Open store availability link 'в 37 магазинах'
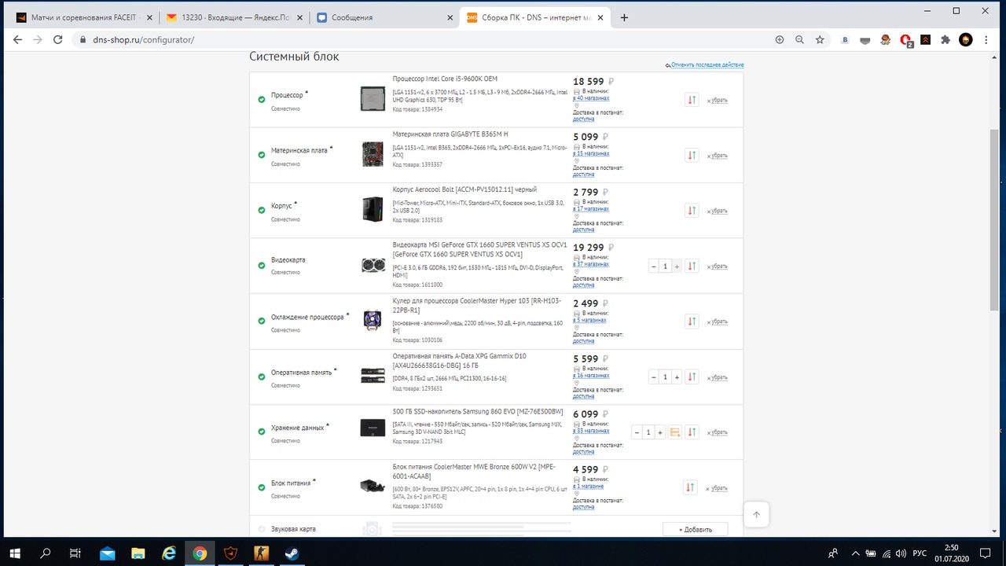The height and width of the screenshot is (566, 1006). point(591,264)
